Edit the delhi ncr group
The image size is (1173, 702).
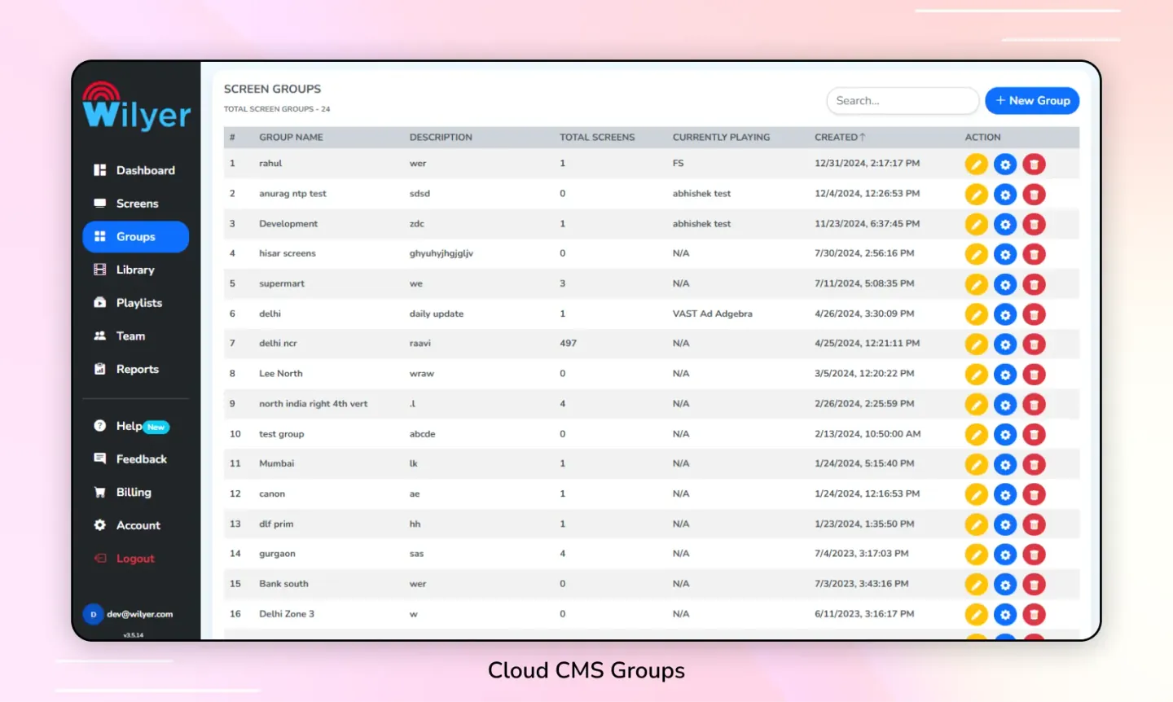[976, 344]
